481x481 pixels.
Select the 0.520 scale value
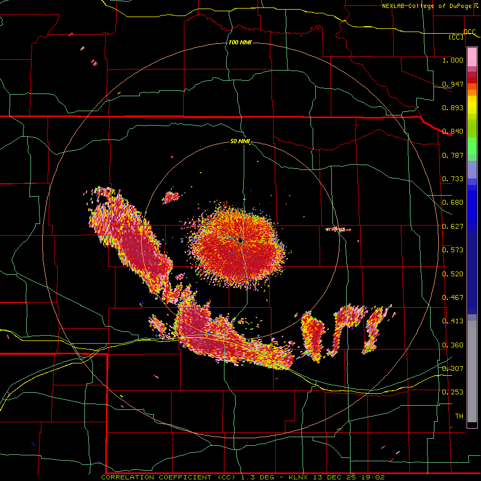click(x=453, y=274)
